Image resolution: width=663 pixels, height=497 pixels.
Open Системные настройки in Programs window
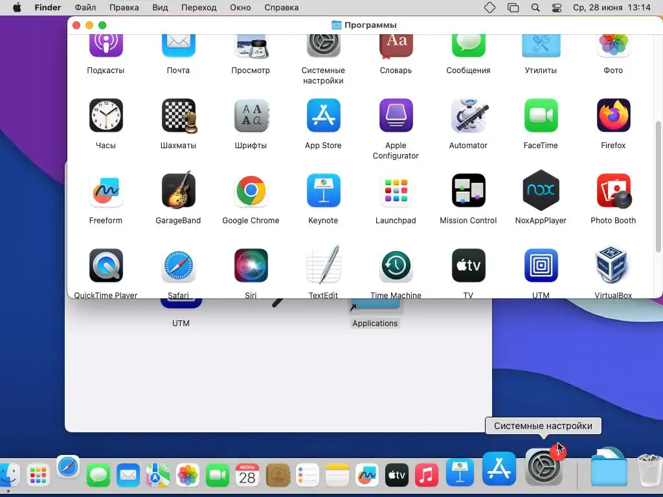tap(323, 46)
